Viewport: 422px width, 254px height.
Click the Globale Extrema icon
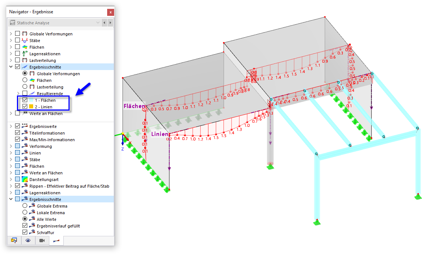point(32,205)
